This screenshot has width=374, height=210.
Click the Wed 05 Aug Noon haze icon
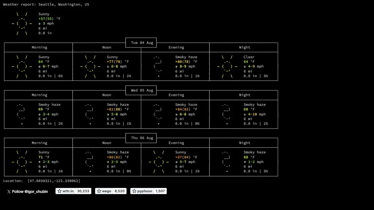coord(89,114)
